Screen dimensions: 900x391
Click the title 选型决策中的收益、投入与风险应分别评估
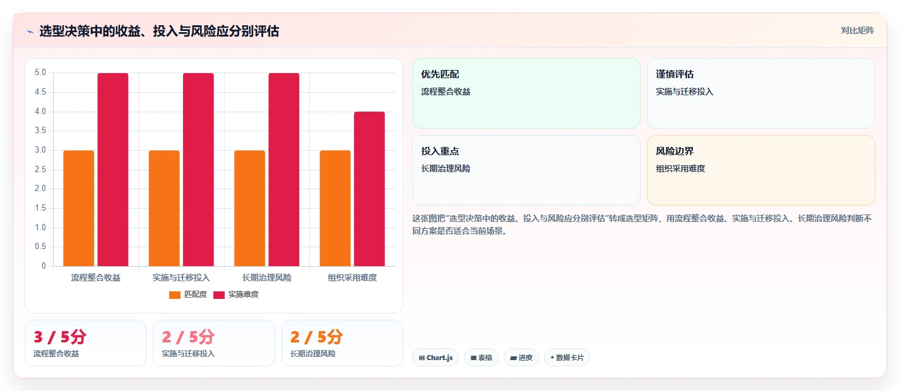click(x=159, y=32)
